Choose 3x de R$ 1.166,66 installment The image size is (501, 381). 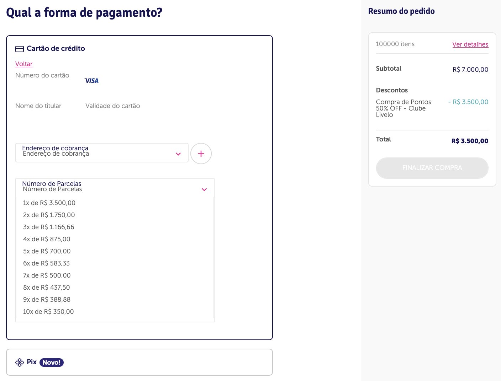pyautogui.click(x=115, y=227)
